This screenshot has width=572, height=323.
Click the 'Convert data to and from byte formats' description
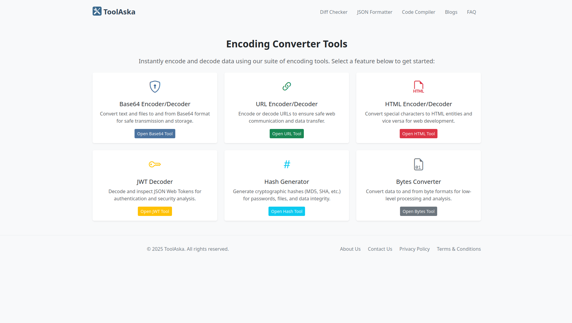pyautogui.click(x=419, y=195)
